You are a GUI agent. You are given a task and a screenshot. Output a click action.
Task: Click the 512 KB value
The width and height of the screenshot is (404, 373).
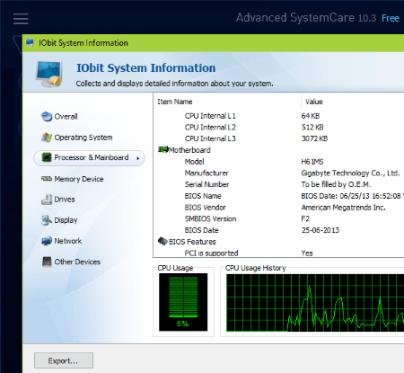[312, 128]
